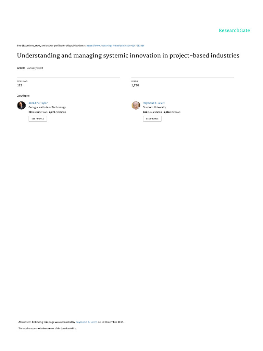The width and height of the screenshot is (263, 351).
Task: Click the 129 citations statistic
Action: [20, 85]
